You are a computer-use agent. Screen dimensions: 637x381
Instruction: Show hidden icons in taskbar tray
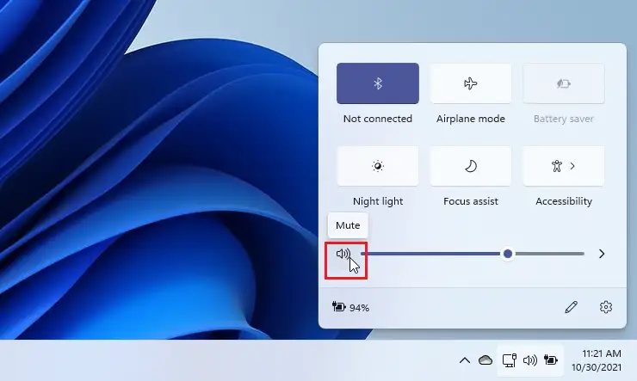tap(465, 360)
